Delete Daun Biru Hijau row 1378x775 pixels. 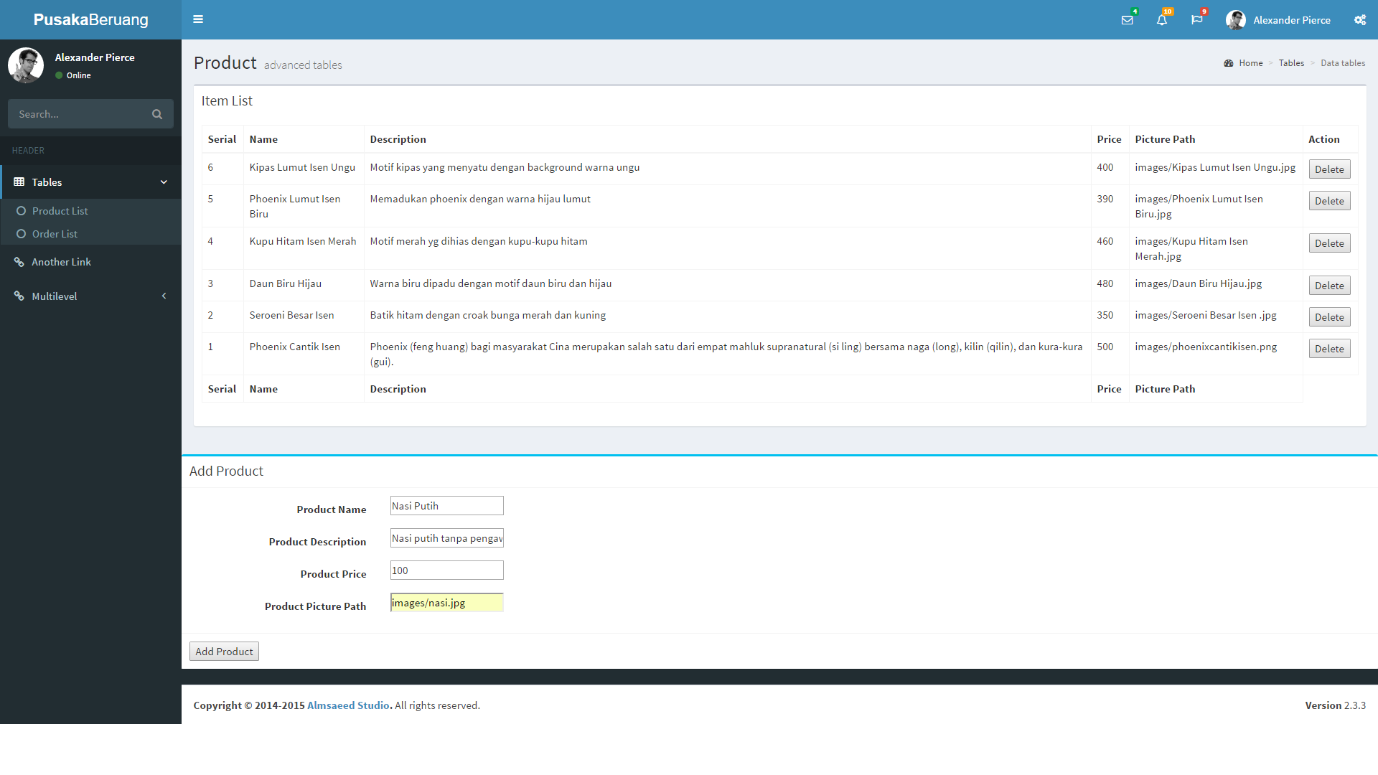tap(1329, 286)
